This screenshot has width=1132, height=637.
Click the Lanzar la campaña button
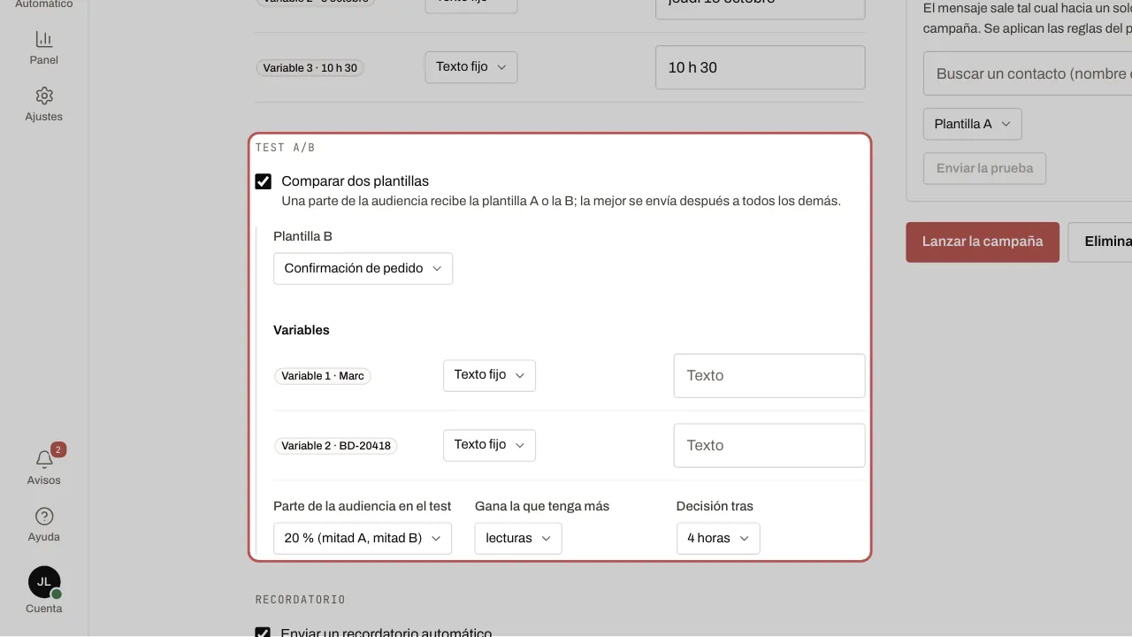983,242
